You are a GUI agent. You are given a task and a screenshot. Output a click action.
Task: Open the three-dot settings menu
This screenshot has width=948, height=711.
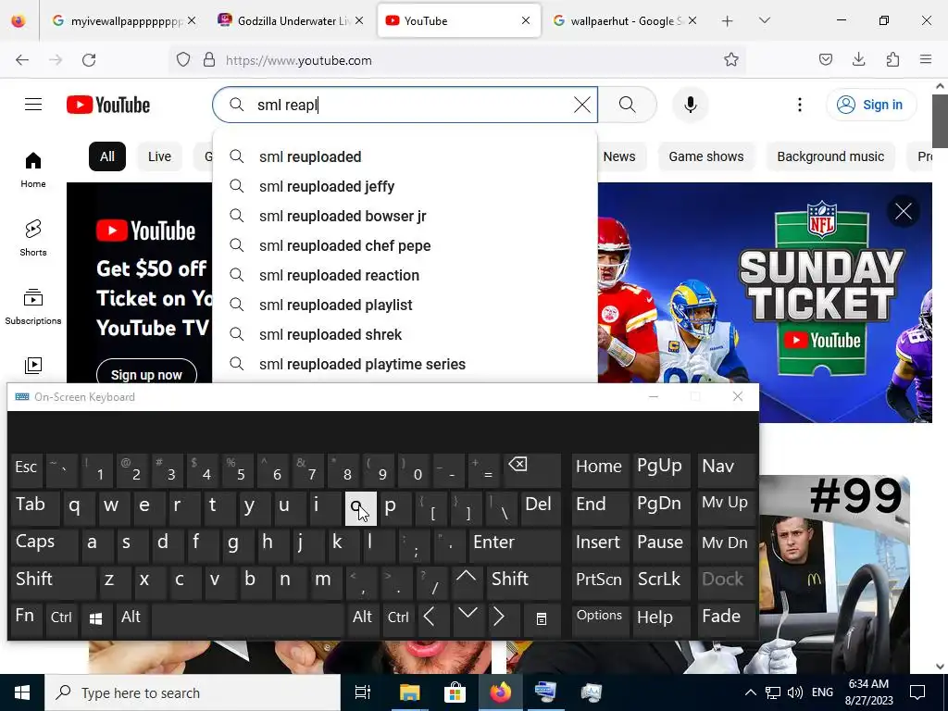(x=799, y=105)
